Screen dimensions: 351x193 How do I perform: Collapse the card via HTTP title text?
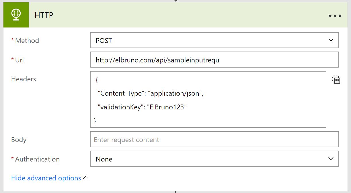tap(44, 15)
